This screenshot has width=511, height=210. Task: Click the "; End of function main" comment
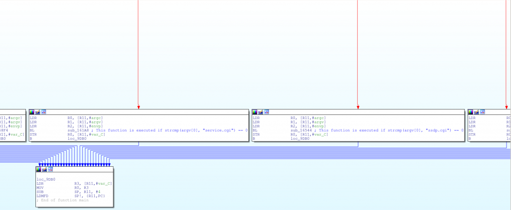[x=62, y=200]
